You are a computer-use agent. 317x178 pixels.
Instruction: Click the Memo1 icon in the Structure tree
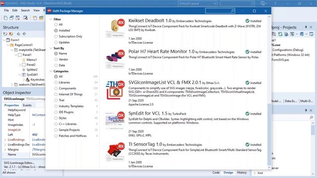(x=24, y=60)
